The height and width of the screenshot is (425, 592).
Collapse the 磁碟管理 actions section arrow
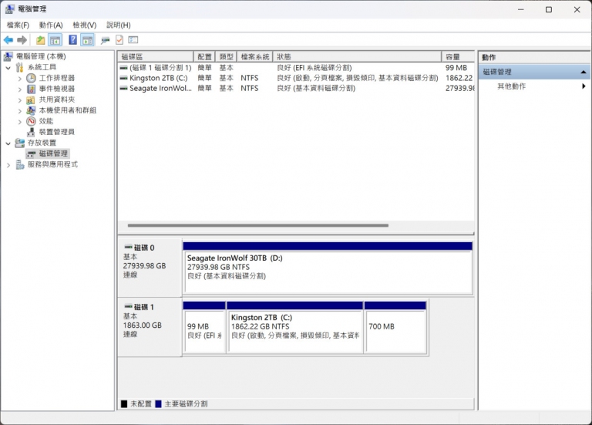pos(584,72)
